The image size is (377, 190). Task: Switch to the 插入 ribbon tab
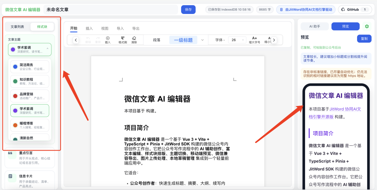[x=89, y=28]
